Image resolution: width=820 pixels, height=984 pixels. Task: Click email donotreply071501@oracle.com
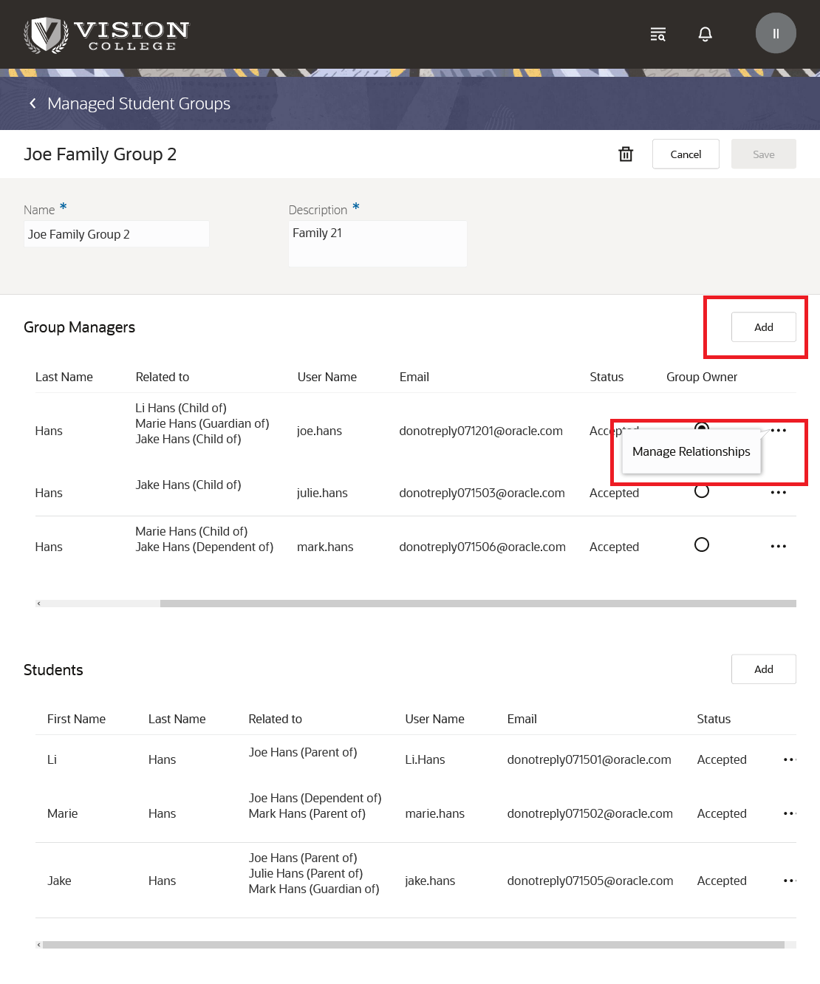[x=589, y=759]
